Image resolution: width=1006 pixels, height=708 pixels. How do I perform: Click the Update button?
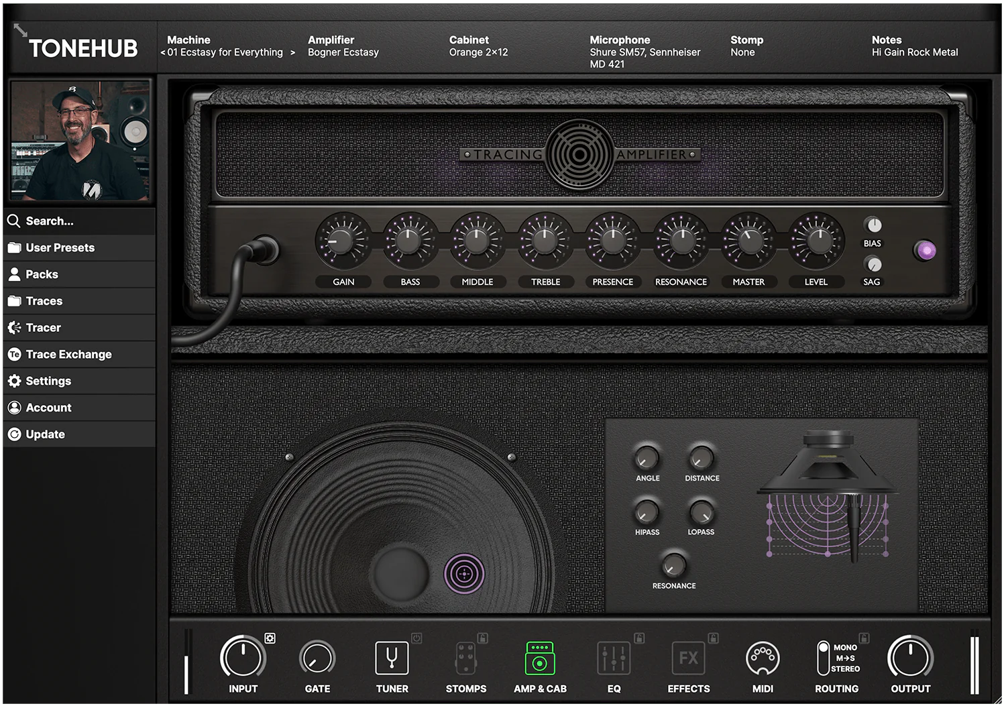click(x=79, y=434)
